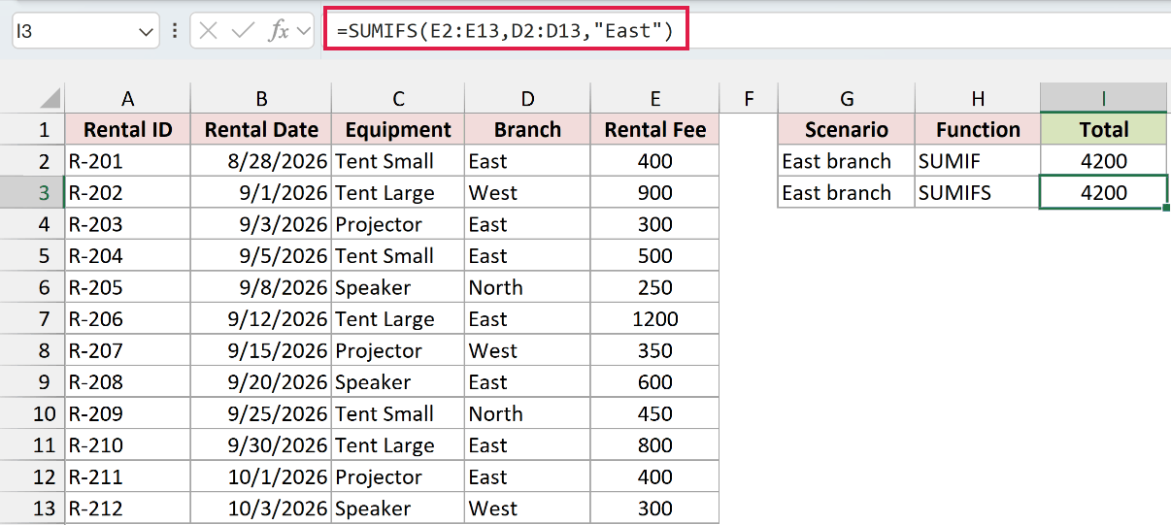The width and height of the screenshot is (1171, 525).
Task: Click the Function header cell
Action: 978,129
